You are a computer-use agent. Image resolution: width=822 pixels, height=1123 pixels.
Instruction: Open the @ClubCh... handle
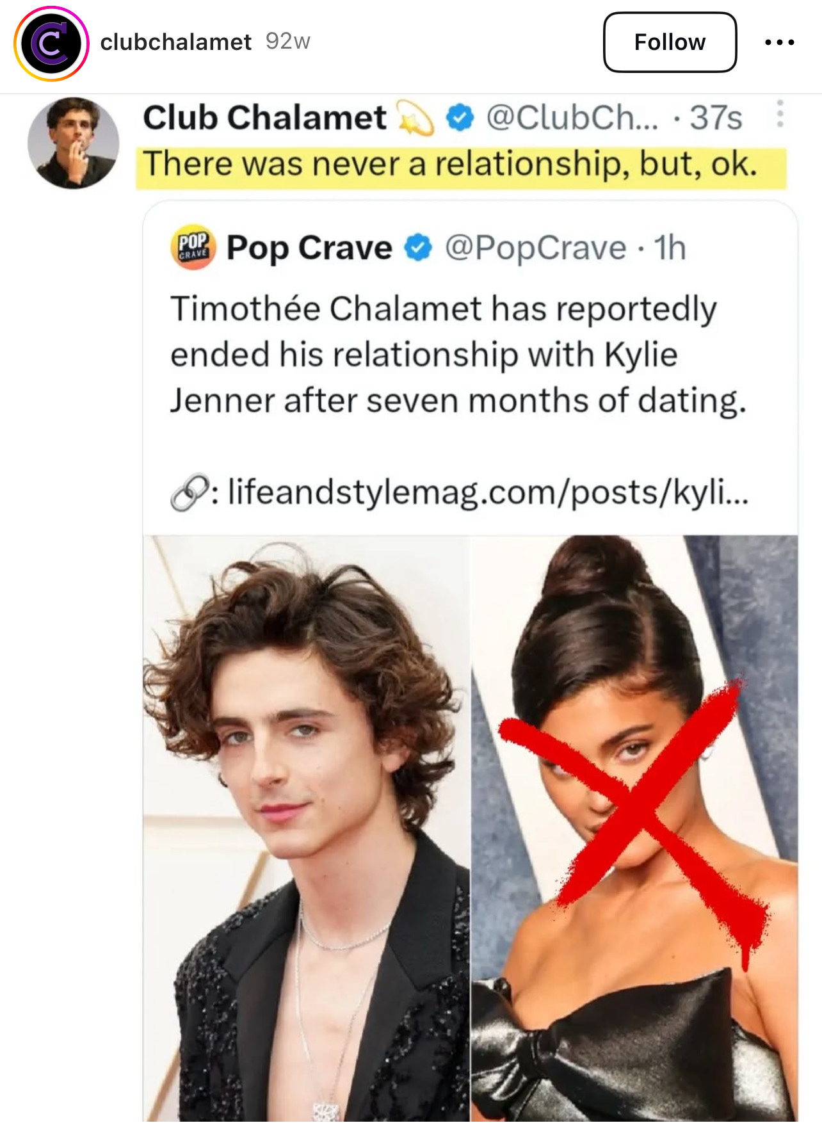(572, 118)
